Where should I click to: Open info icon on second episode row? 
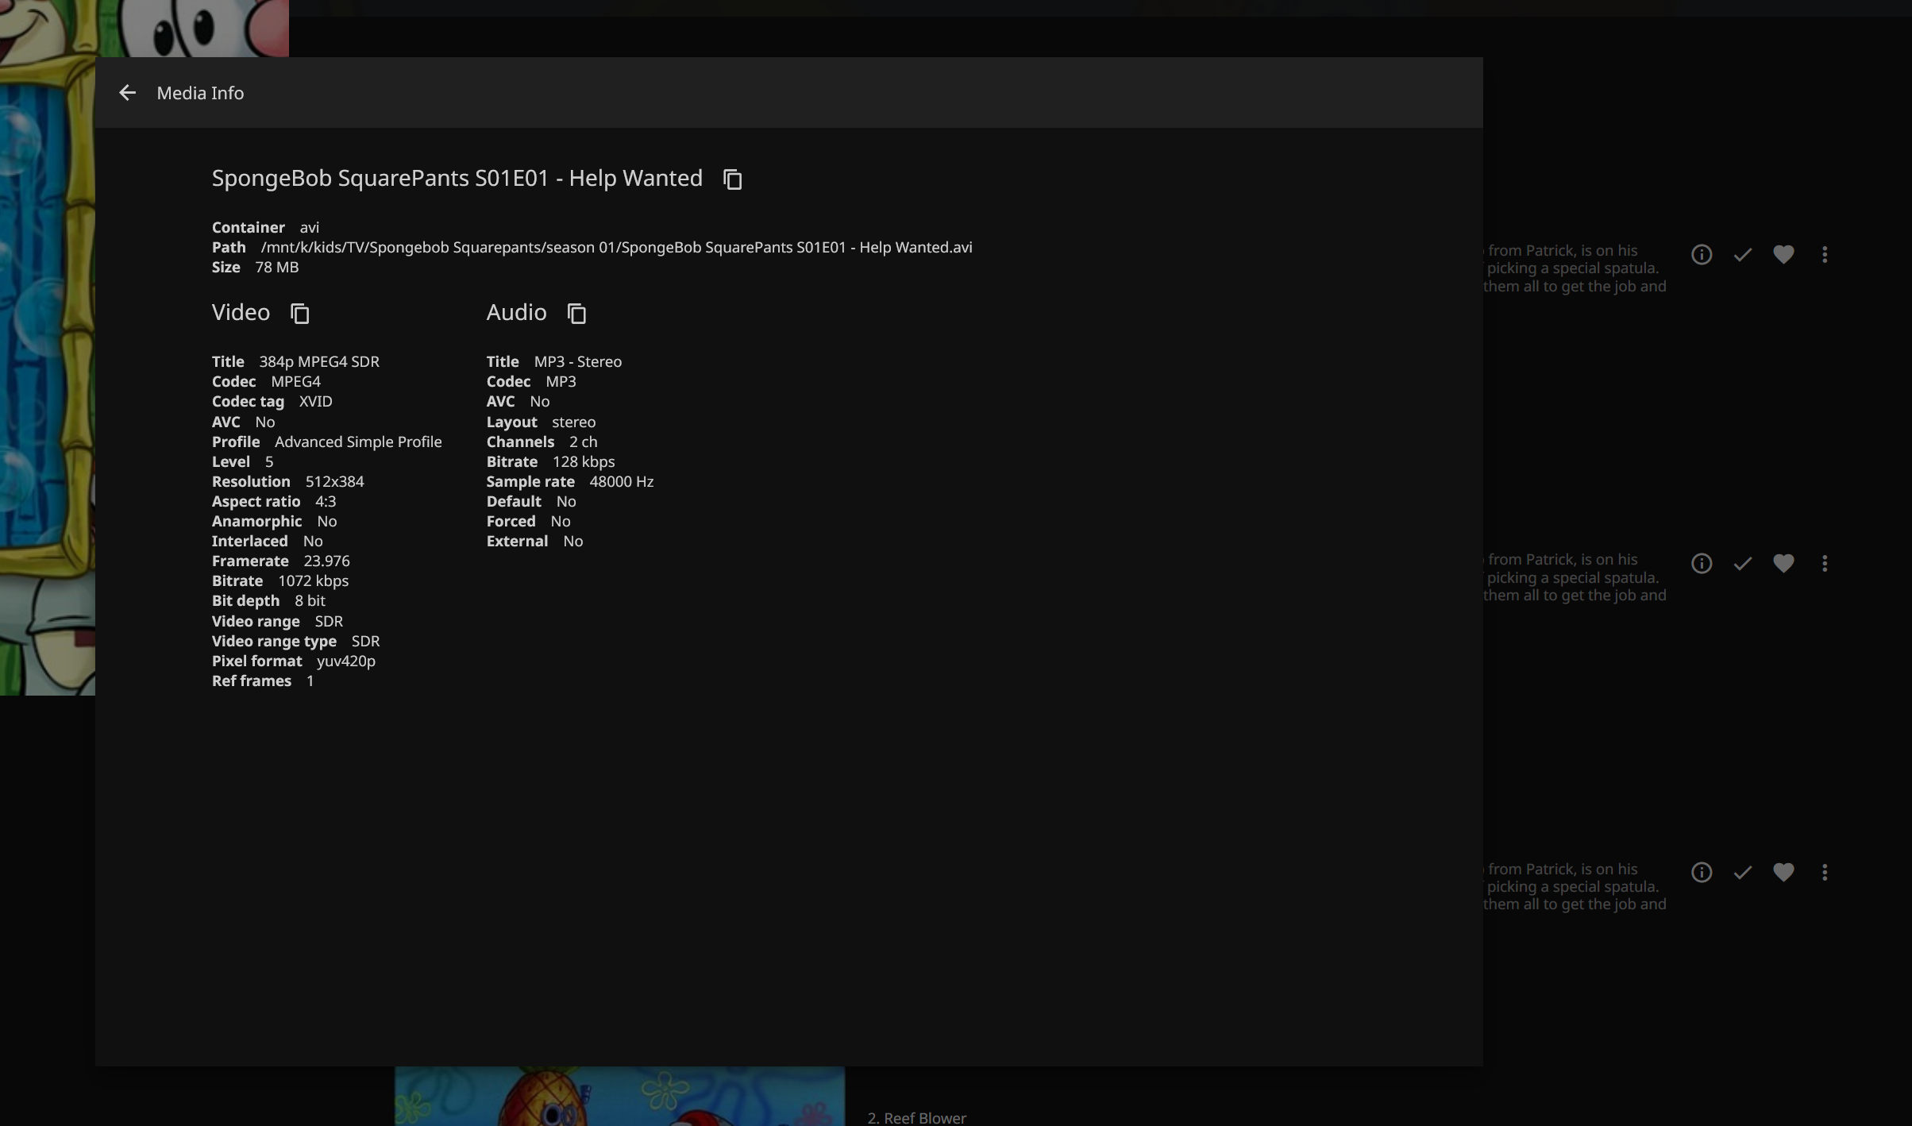[x=1701, y=564]
